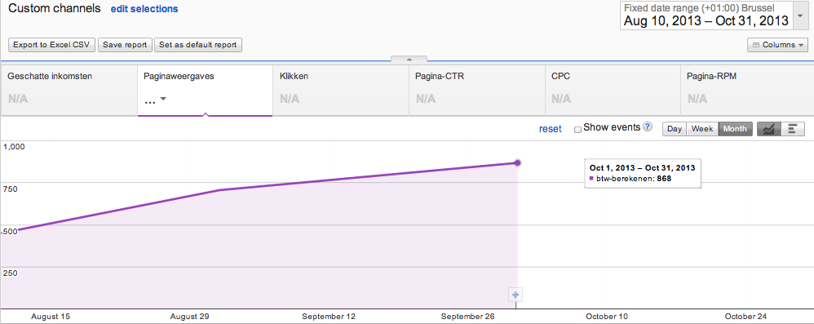Open the edit selections link

144,9
